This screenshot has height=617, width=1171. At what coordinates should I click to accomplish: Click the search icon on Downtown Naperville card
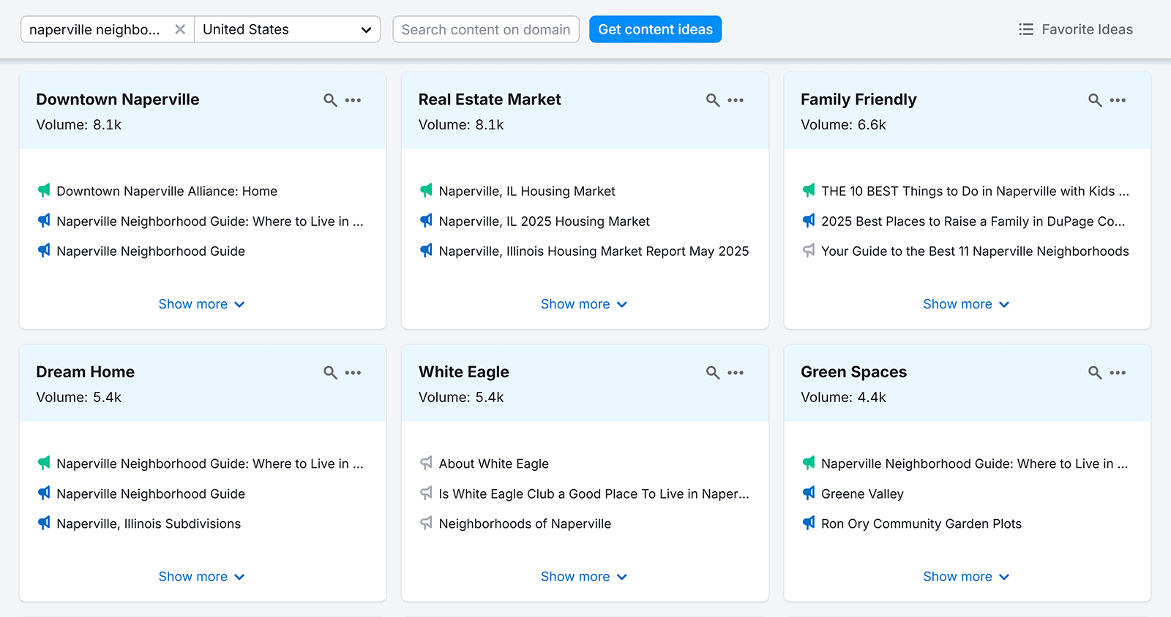(x=330, y=100)
